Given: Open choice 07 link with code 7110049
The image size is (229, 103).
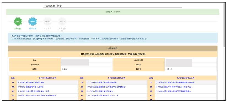Looking at the screenshot, I should coord(33,91).
